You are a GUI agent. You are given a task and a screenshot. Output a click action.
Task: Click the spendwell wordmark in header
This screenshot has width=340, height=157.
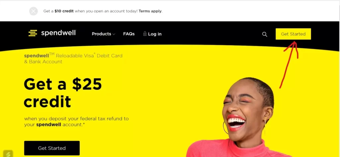pos(58,33)
